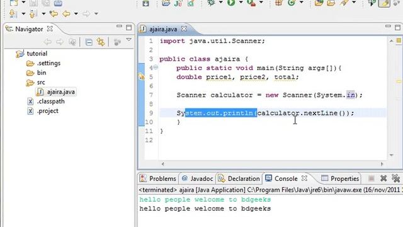Open the Navigator view menu triangle

click(128, 40)
